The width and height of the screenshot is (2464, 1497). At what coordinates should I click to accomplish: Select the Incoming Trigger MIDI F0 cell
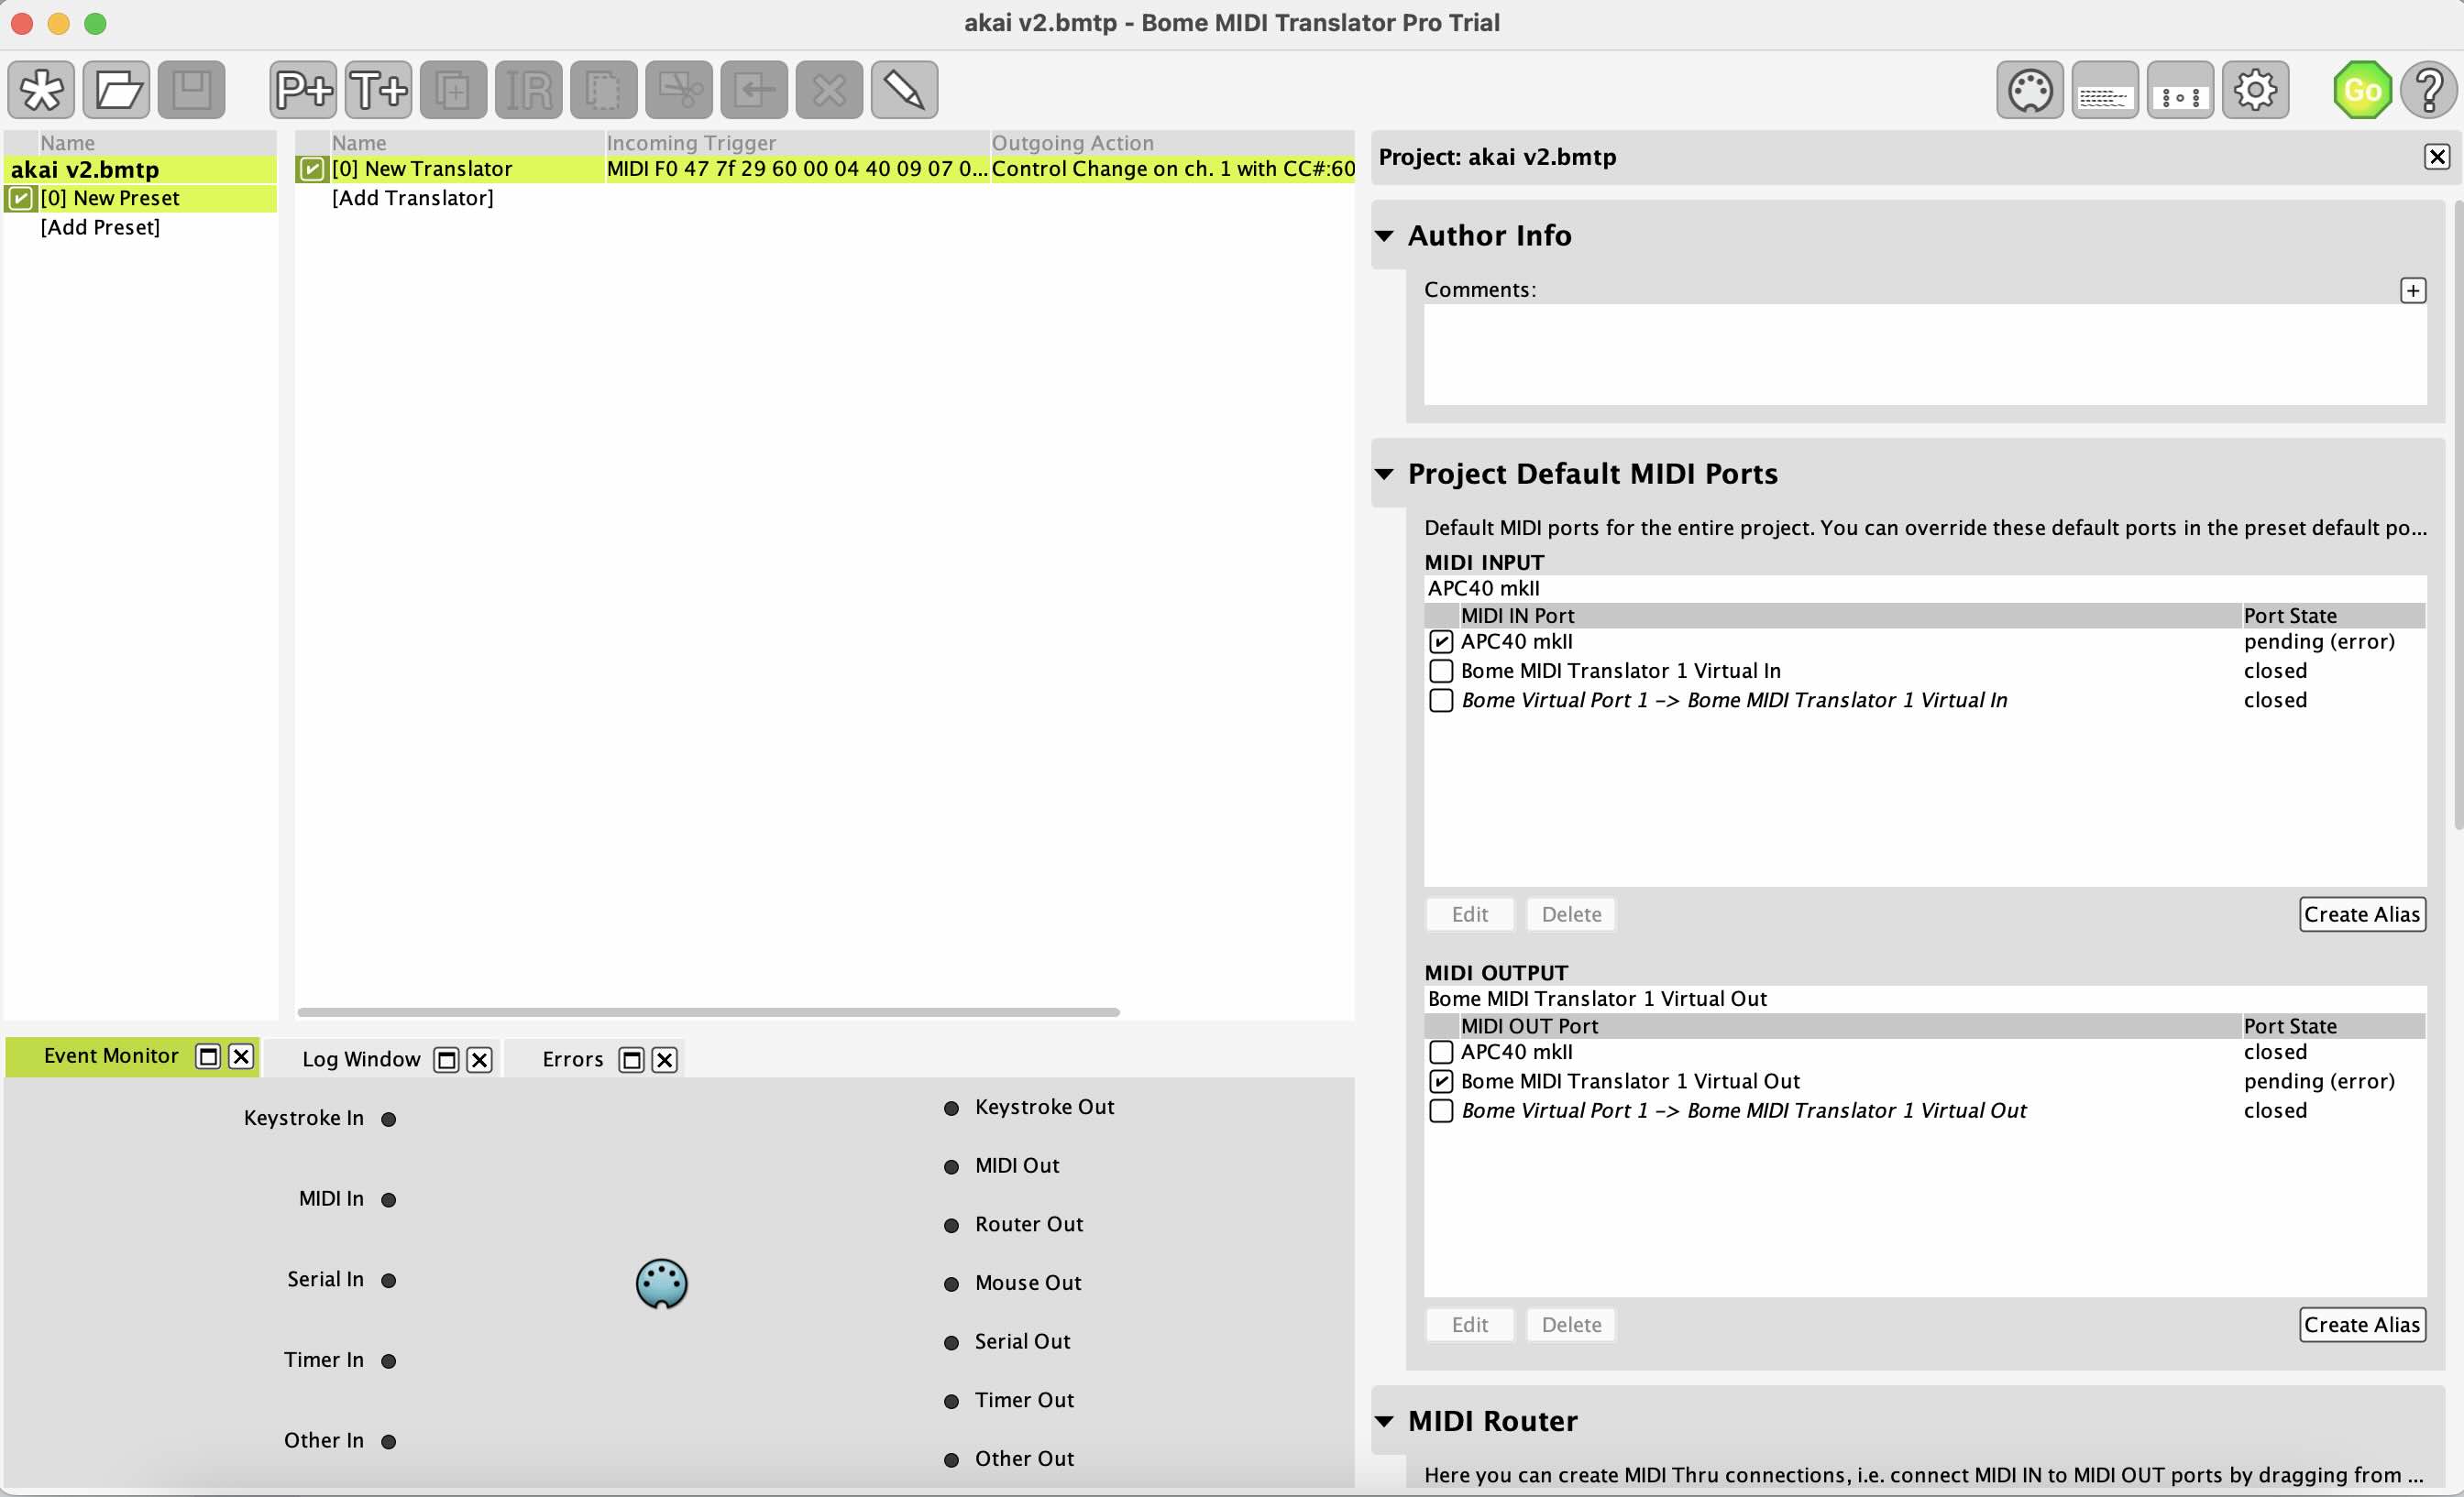click(796, 169)
